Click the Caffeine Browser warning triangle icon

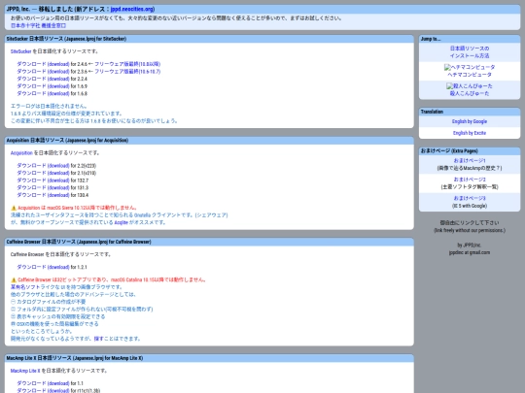[x=14, y=280]
